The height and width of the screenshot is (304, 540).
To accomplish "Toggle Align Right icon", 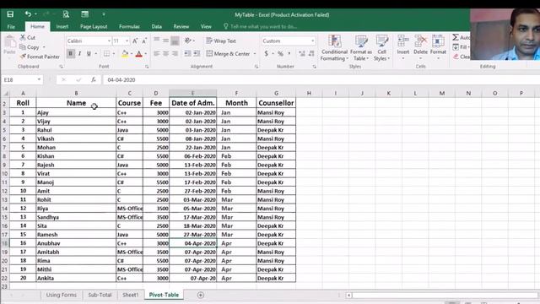I will pos(175,53).
